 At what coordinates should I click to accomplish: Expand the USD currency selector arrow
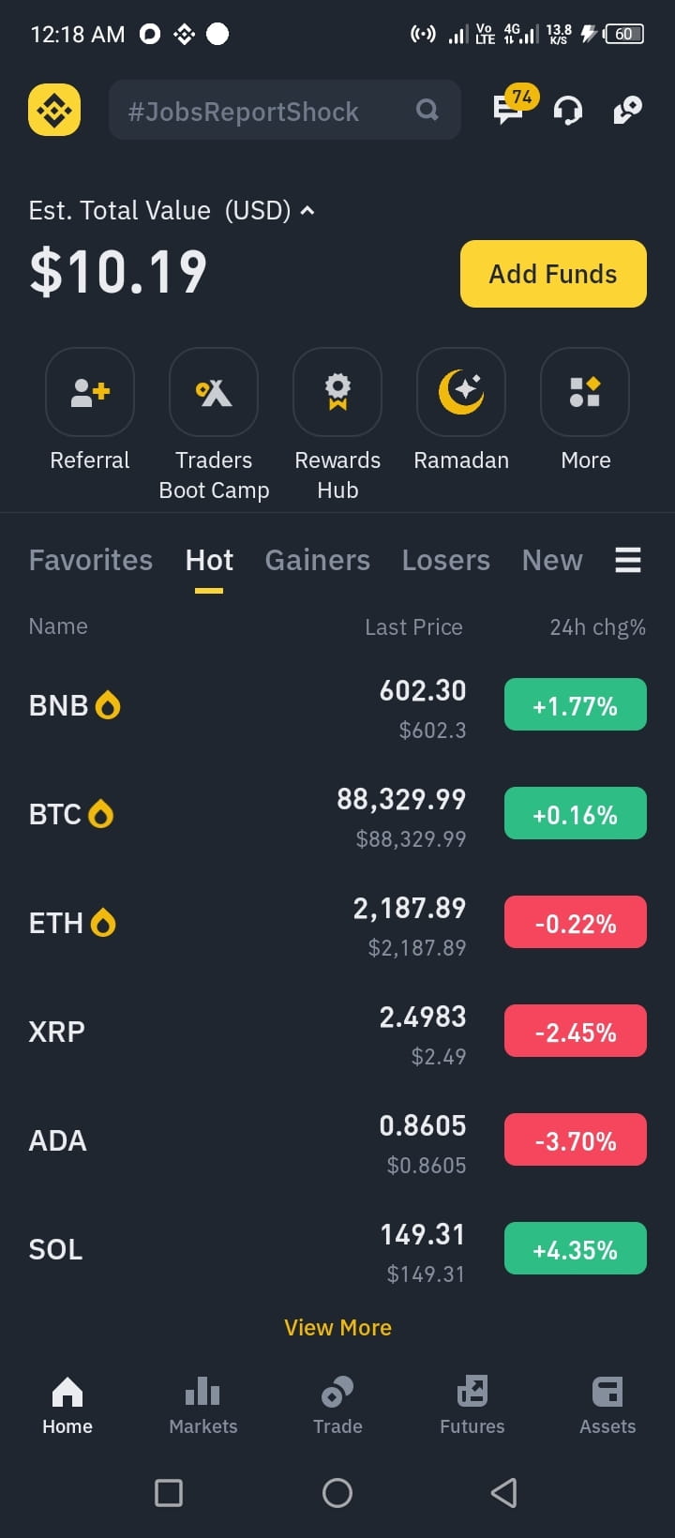[307, 211]
